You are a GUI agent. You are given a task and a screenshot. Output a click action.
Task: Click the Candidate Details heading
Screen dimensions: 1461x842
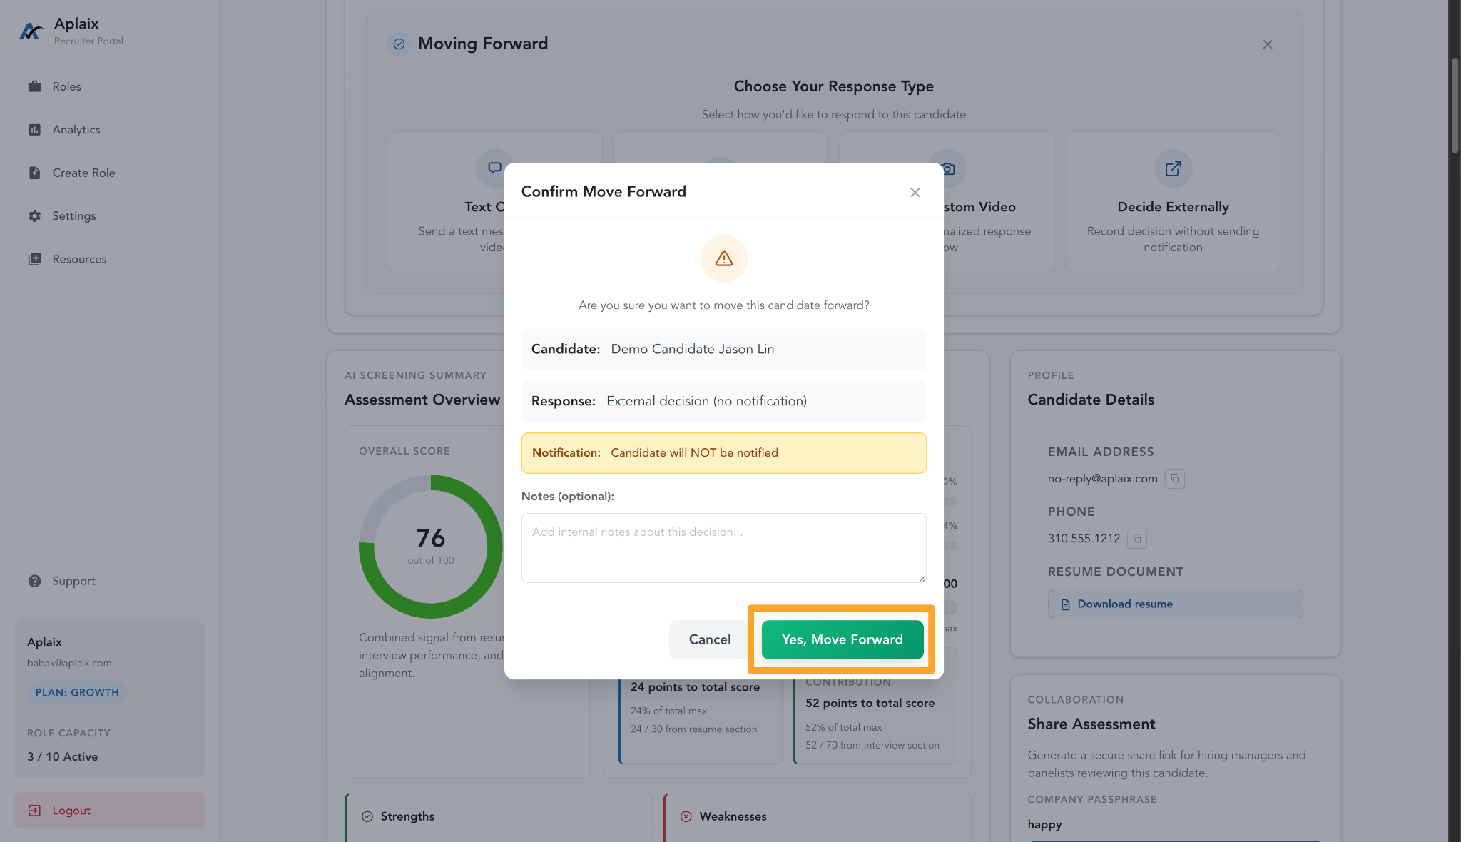[x=1091, y=400]
